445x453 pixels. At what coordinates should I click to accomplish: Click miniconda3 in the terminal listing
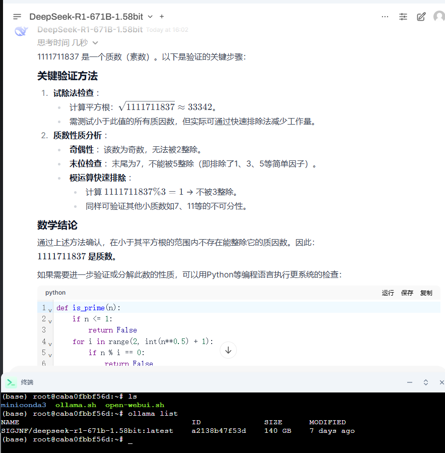pyautogui.click(x=23, y=405)
